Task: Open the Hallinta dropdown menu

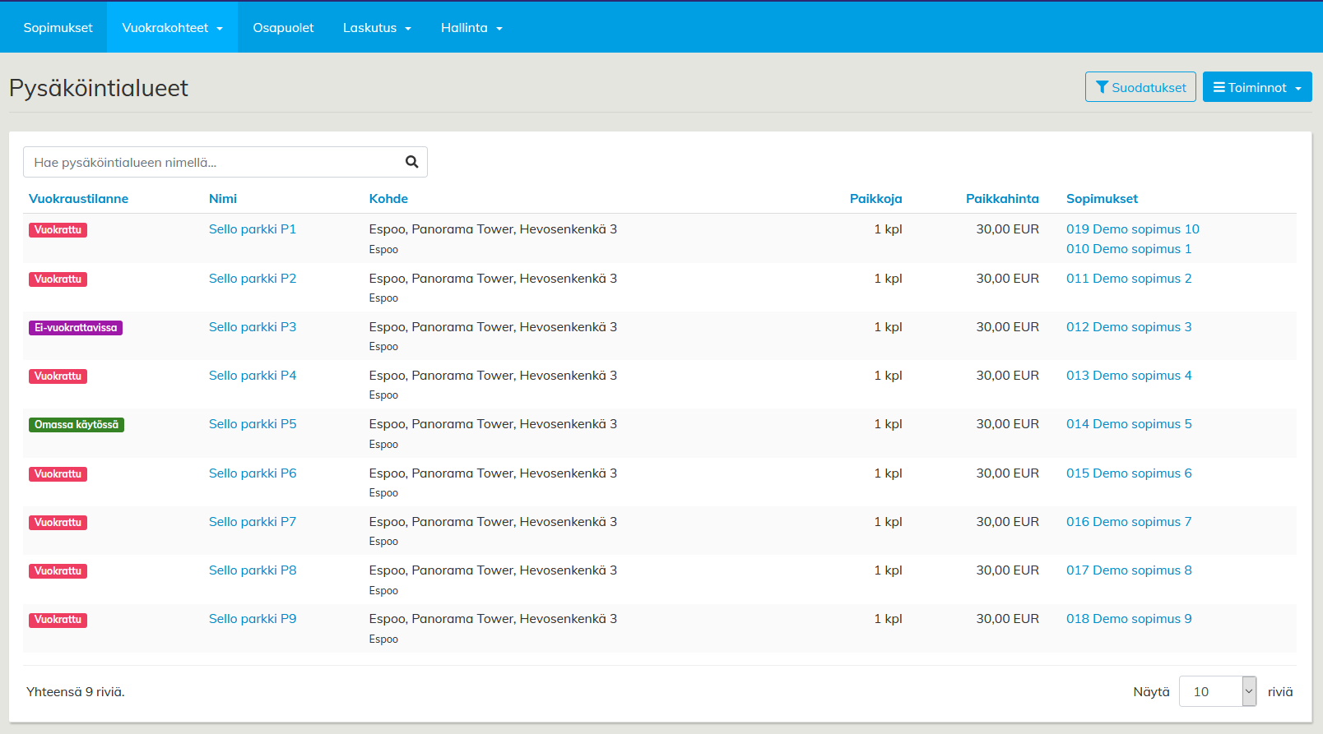Action: click(x=471, y=28)
